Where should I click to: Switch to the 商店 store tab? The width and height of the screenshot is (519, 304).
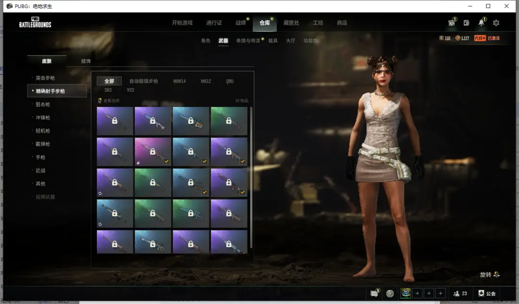tap(342, 23)
